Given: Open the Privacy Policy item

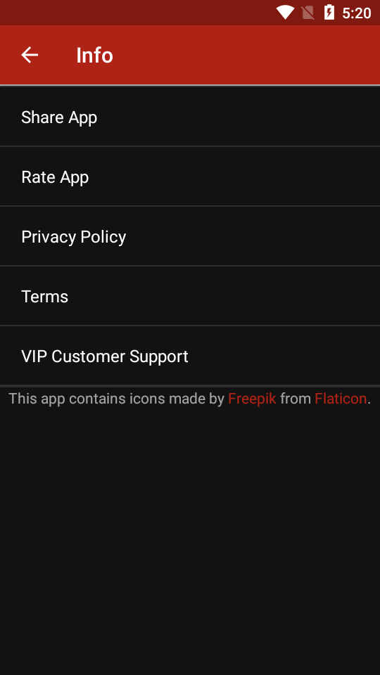Looking at the screenshot, I should coord(190,236).
